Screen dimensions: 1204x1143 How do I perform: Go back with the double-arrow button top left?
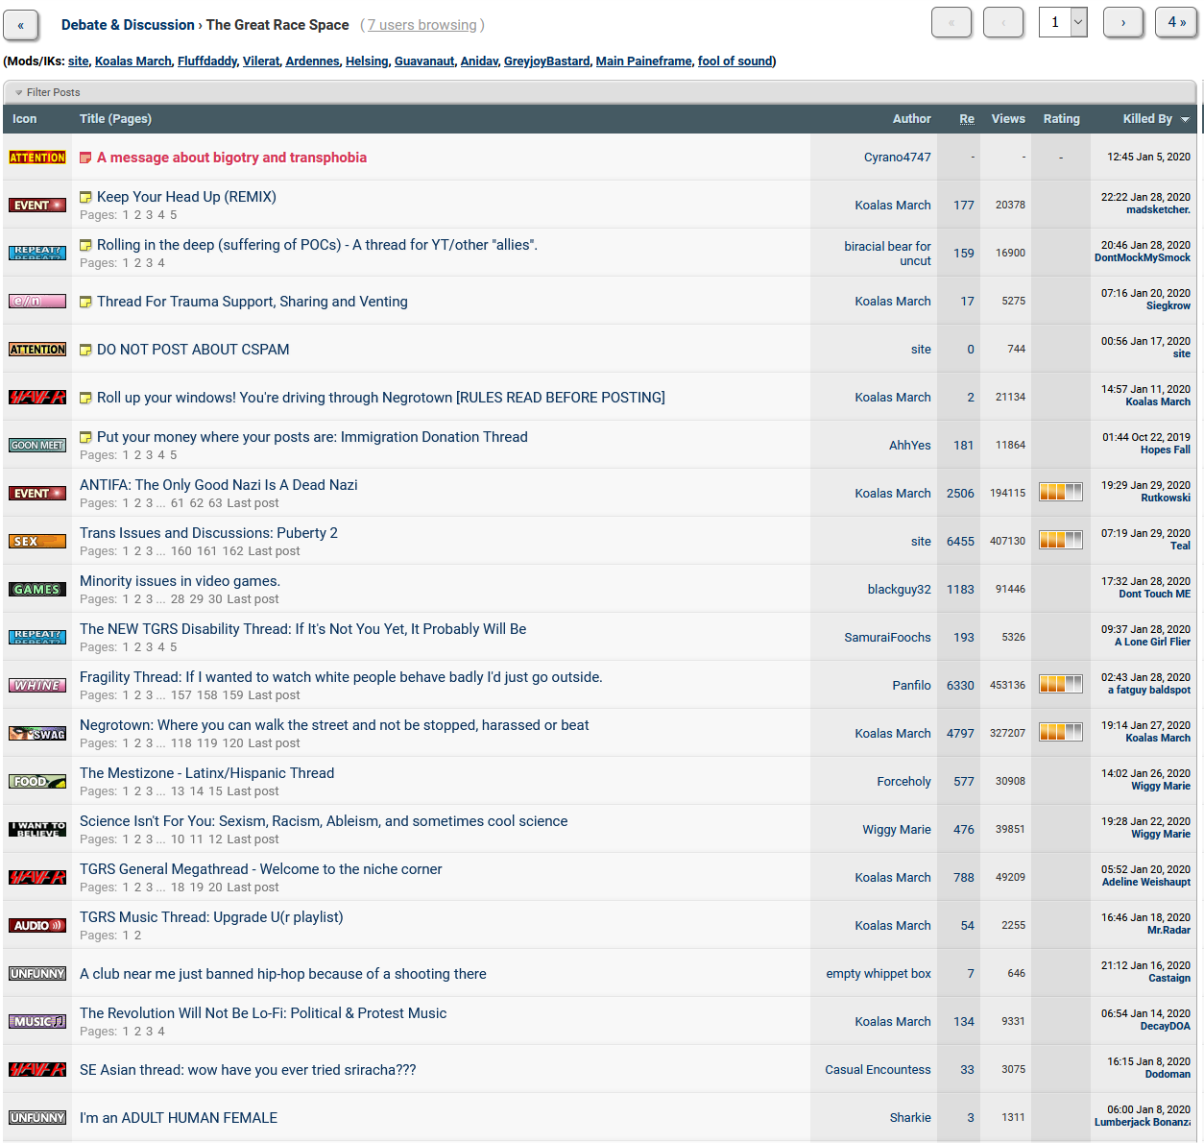(x=21, y=25)
